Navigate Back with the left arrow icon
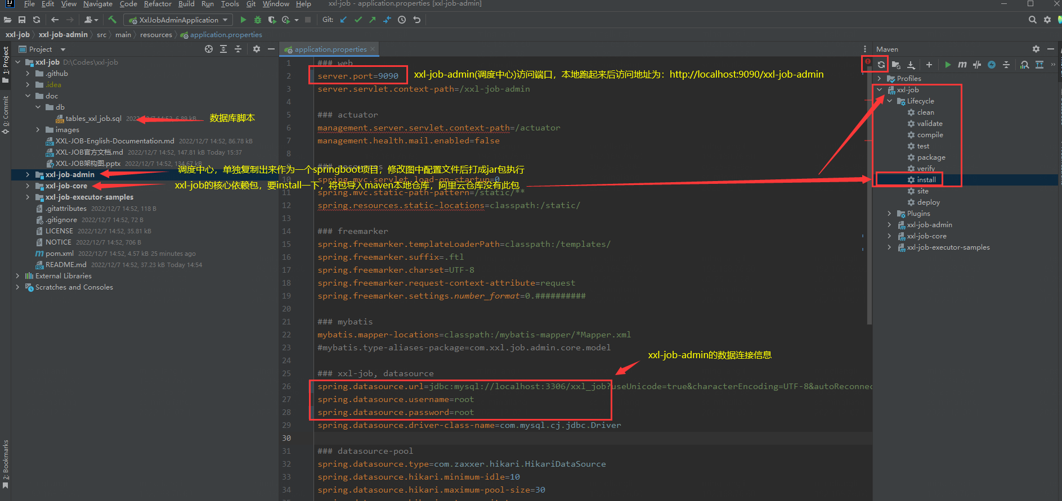1062x501 pixels. click(55, 20)
